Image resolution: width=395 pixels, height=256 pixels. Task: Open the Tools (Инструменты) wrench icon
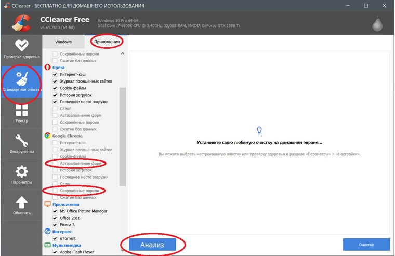22,140
